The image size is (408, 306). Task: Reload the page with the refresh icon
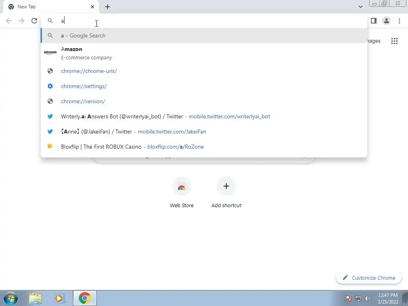tap(34, 21)
